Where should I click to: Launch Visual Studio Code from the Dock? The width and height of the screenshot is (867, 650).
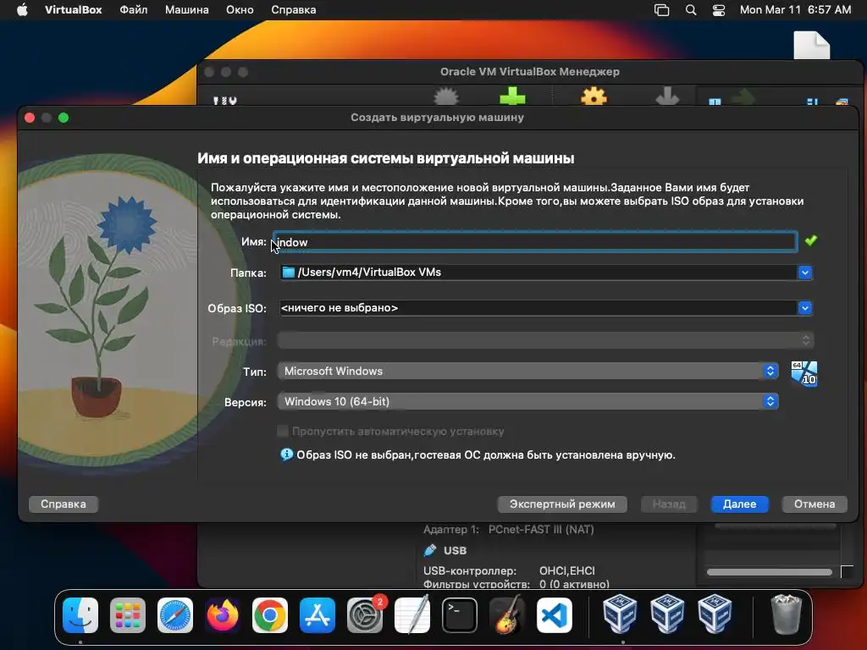click(x=554, y=615)
